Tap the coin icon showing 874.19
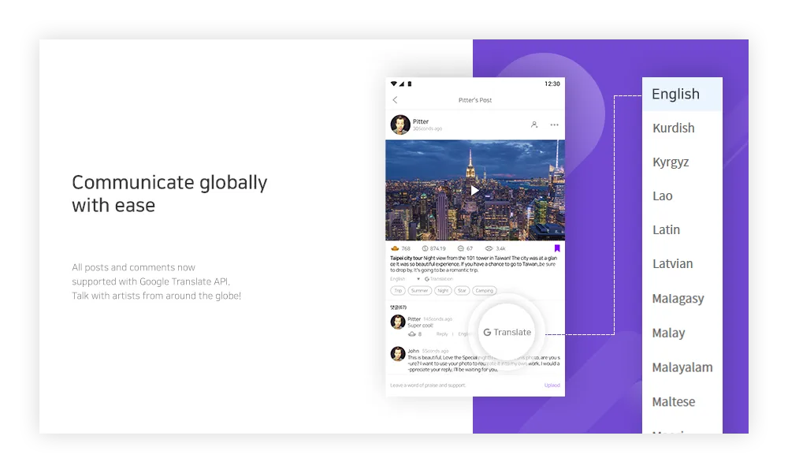 (425, 248)
